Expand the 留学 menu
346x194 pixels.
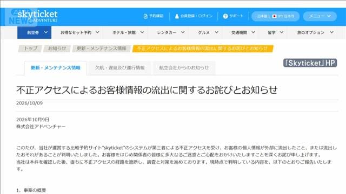276,32
